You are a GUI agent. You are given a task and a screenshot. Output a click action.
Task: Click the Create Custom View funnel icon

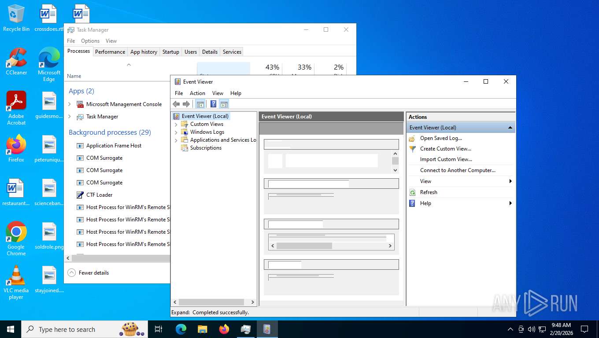(x=412, y=149)
